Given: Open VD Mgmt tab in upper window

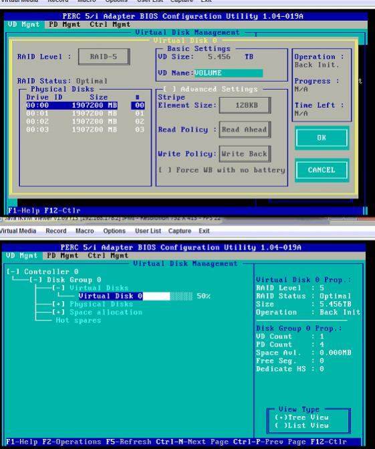Looking at the screenshot, I should pyautogui.click(x=23, y=24).
